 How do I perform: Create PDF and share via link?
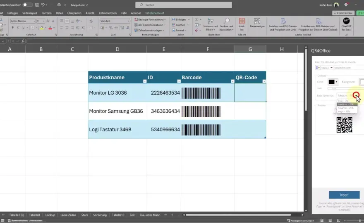click(x=283, y=25)
